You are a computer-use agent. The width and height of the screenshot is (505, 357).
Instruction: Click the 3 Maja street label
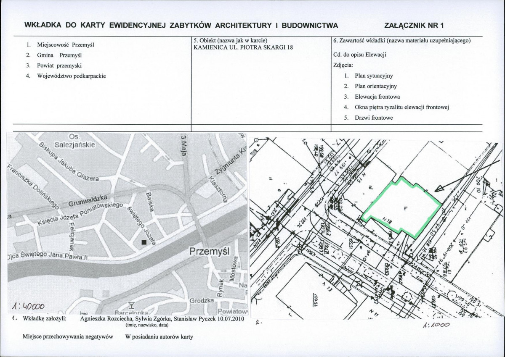coord(183,145)
